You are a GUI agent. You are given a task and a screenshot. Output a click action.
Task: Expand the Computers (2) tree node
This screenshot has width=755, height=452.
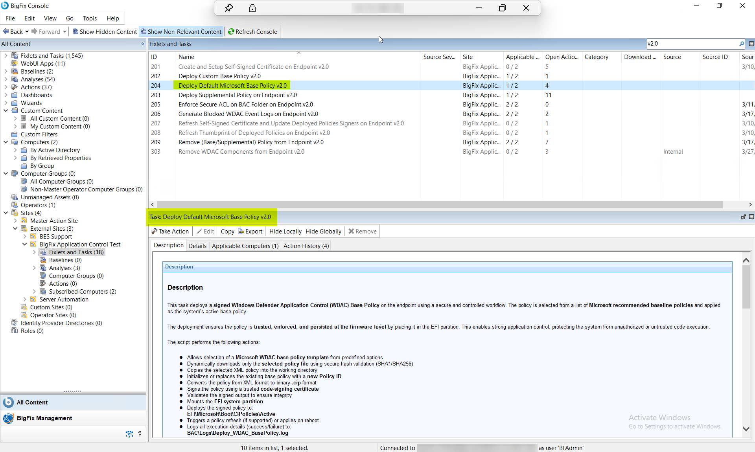(x=6, y=142)
